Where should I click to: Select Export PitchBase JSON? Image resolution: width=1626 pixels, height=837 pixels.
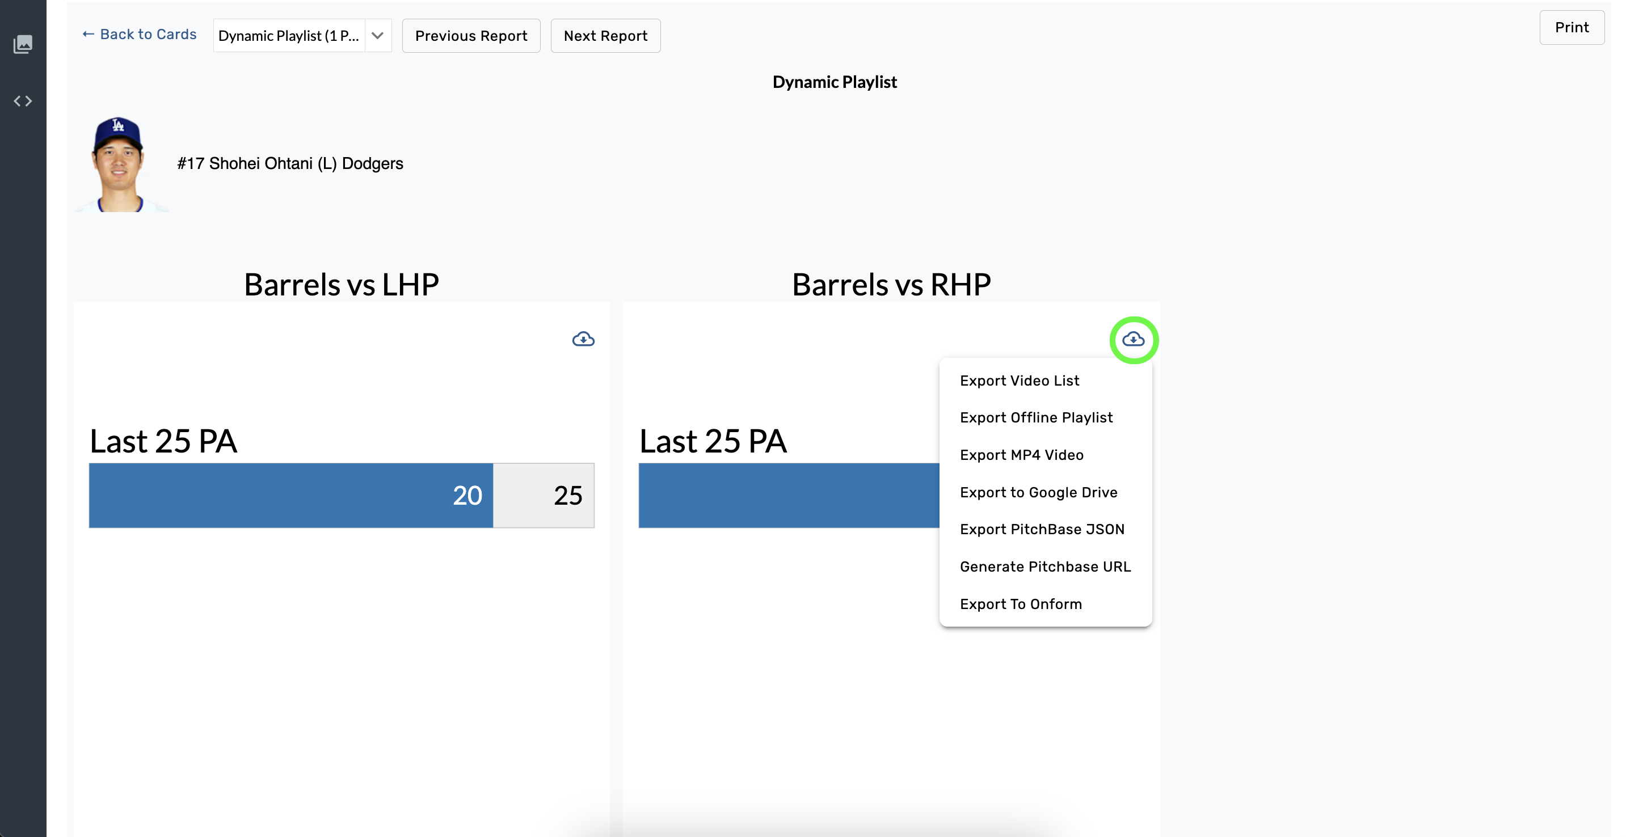tap(1042, 529)
